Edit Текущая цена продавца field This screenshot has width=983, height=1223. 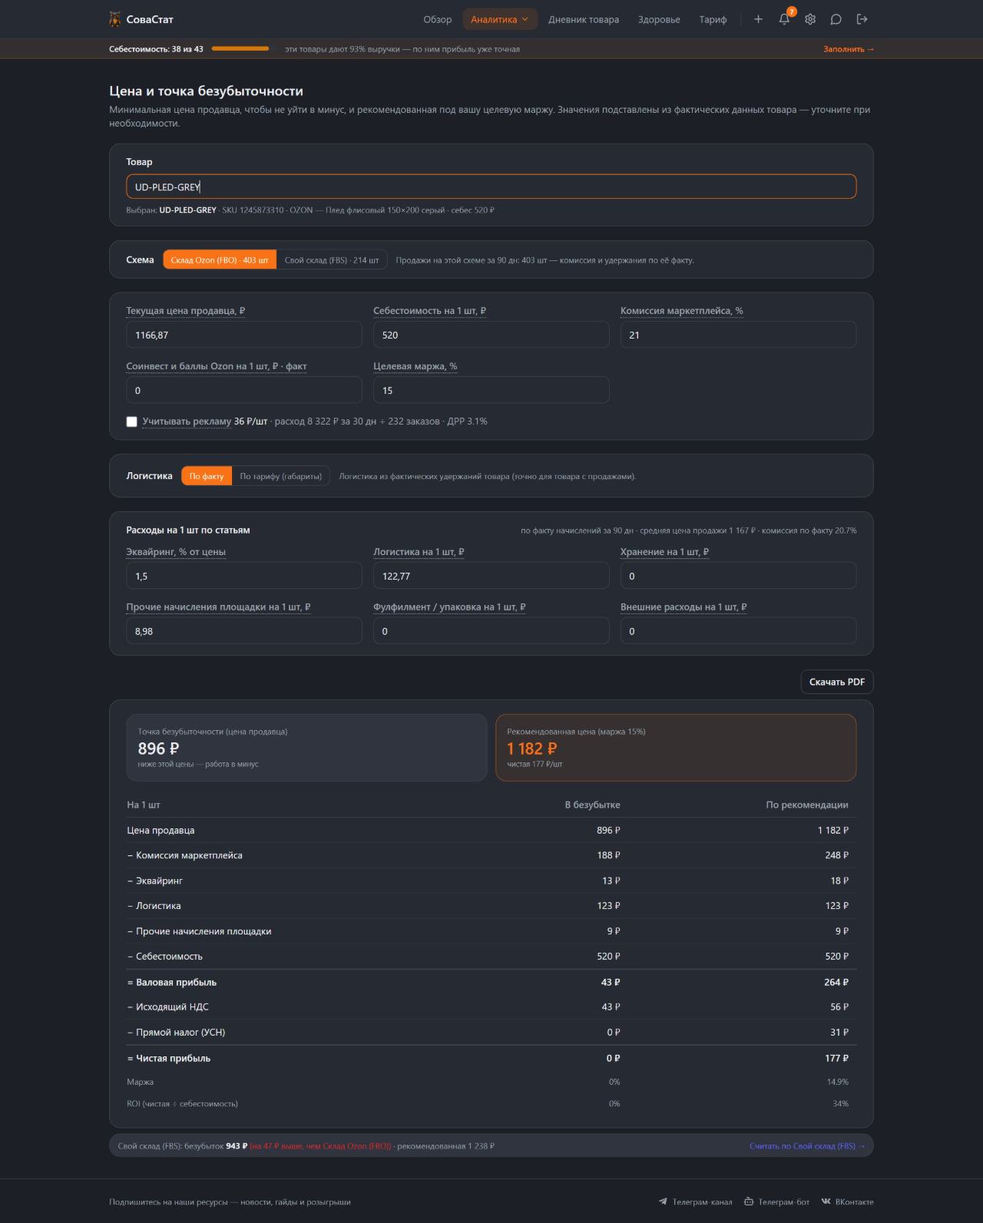(244, 335)
